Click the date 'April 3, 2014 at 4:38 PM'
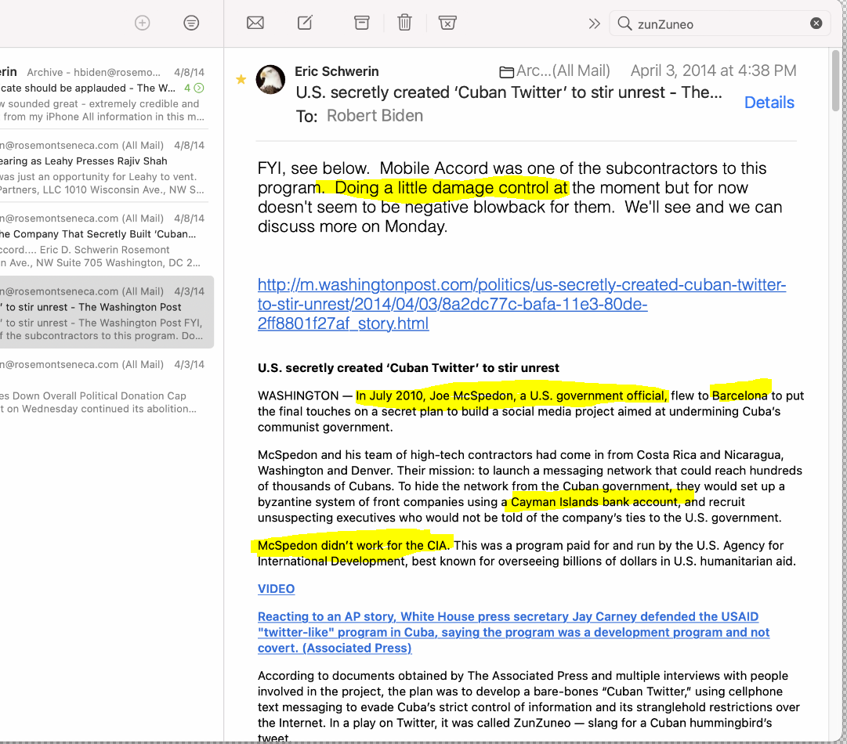The image size is (847, 744). point(713,70)
